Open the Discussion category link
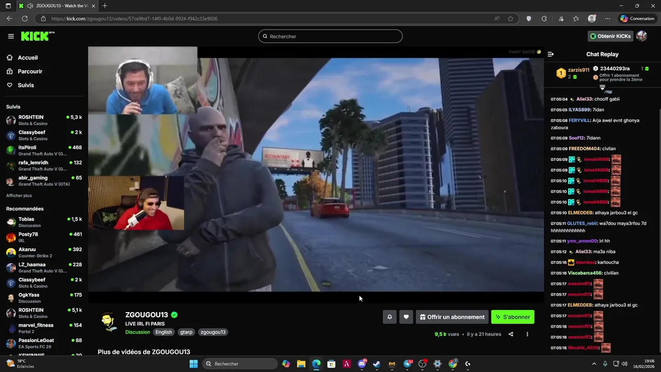The width and height of the screenshot is (661, 372). click(137, 332)
